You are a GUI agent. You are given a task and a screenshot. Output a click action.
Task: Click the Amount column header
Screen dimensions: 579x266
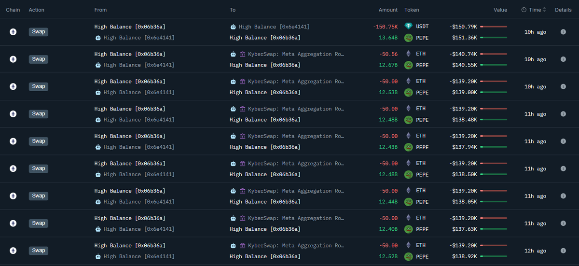point(388,10)
